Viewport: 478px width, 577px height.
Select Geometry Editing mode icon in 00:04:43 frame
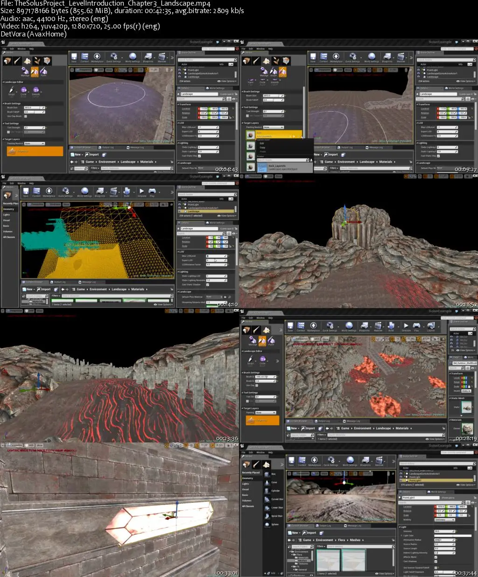click(47, 61)
